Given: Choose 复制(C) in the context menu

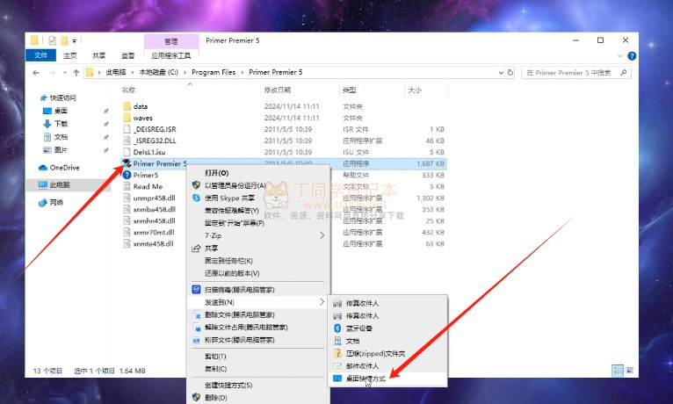Looking at the screenshot, I should pyautogui.click(x=259, y=368).
